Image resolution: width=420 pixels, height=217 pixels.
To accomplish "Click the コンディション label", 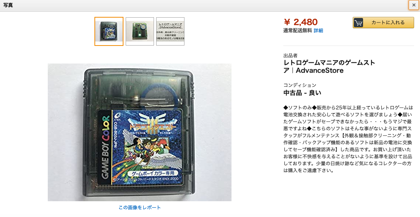I will click(300, 85).
